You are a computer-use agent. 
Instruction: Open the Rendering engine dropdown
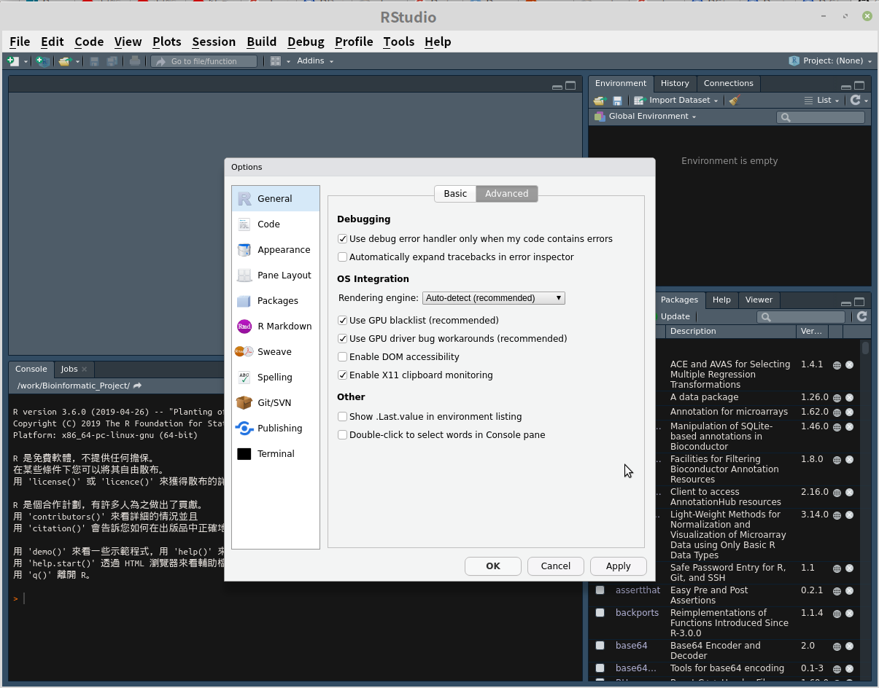click(x=493, y=297)
